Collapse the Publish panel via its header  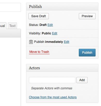62,7
